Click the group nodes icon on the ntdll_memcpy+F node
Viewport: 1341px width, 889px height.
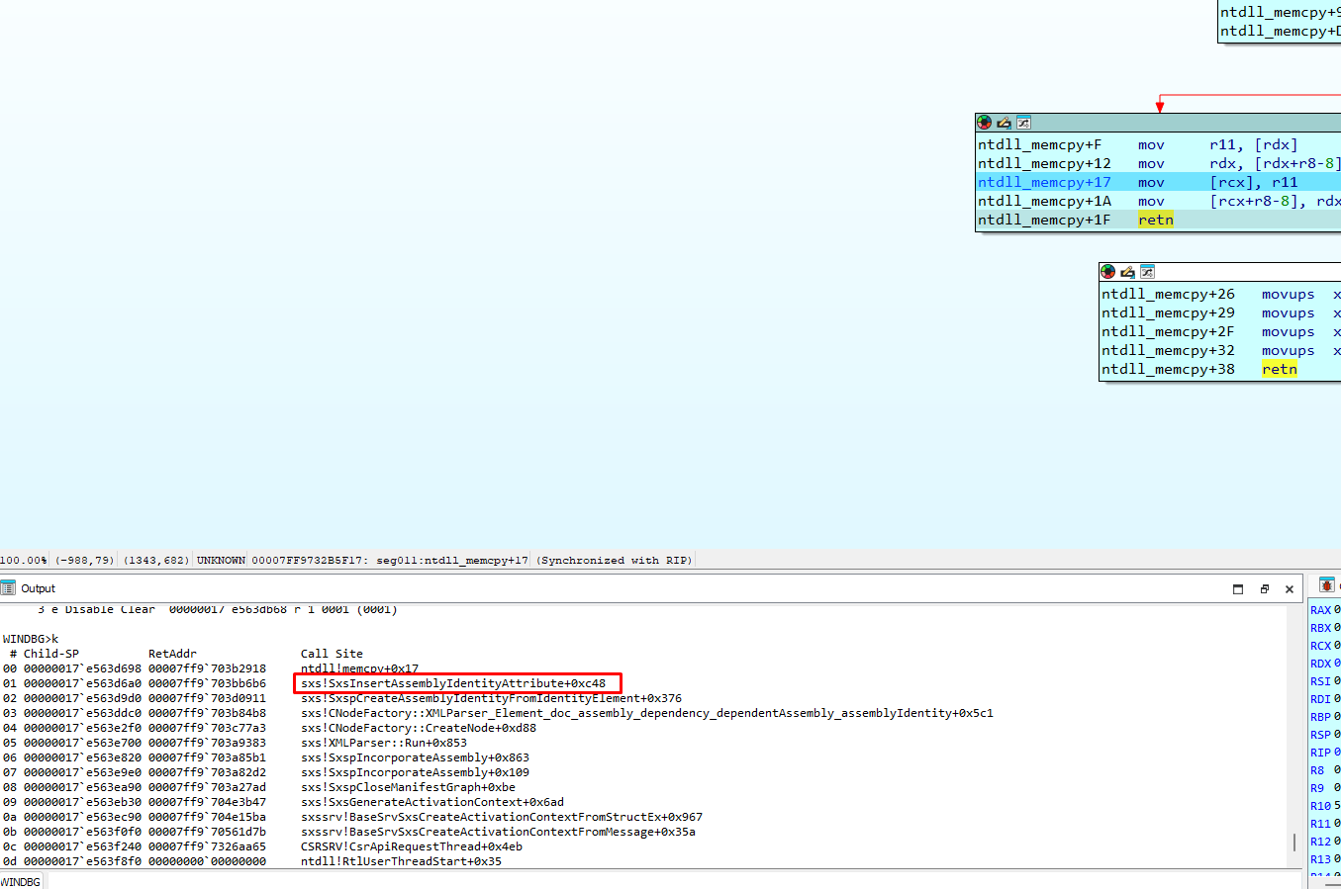click(x=1023, y=123)
